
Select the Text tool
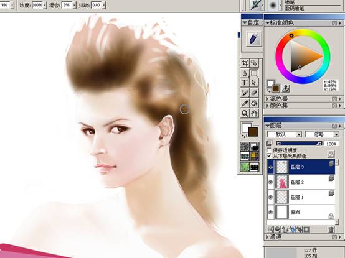point(245,83)
